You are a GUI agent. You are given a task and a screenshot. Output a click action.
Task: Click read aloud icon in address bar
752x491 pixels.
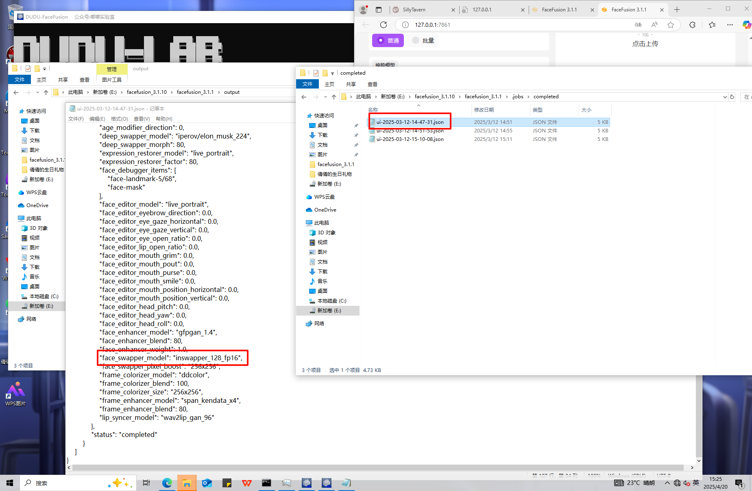point(654,25)
